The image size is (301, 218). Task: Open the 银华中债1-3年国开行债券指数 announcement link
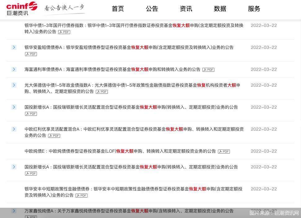pos(134,28)
